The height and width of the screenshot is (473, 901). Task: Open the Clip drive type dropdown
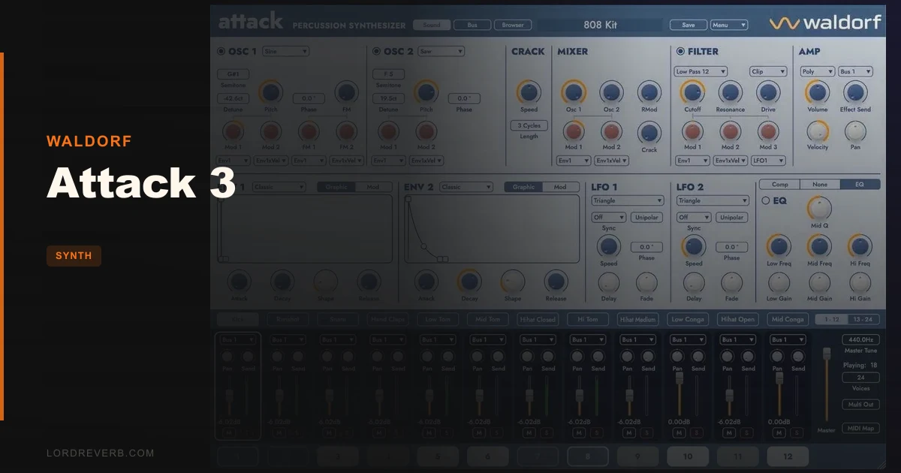767,71
